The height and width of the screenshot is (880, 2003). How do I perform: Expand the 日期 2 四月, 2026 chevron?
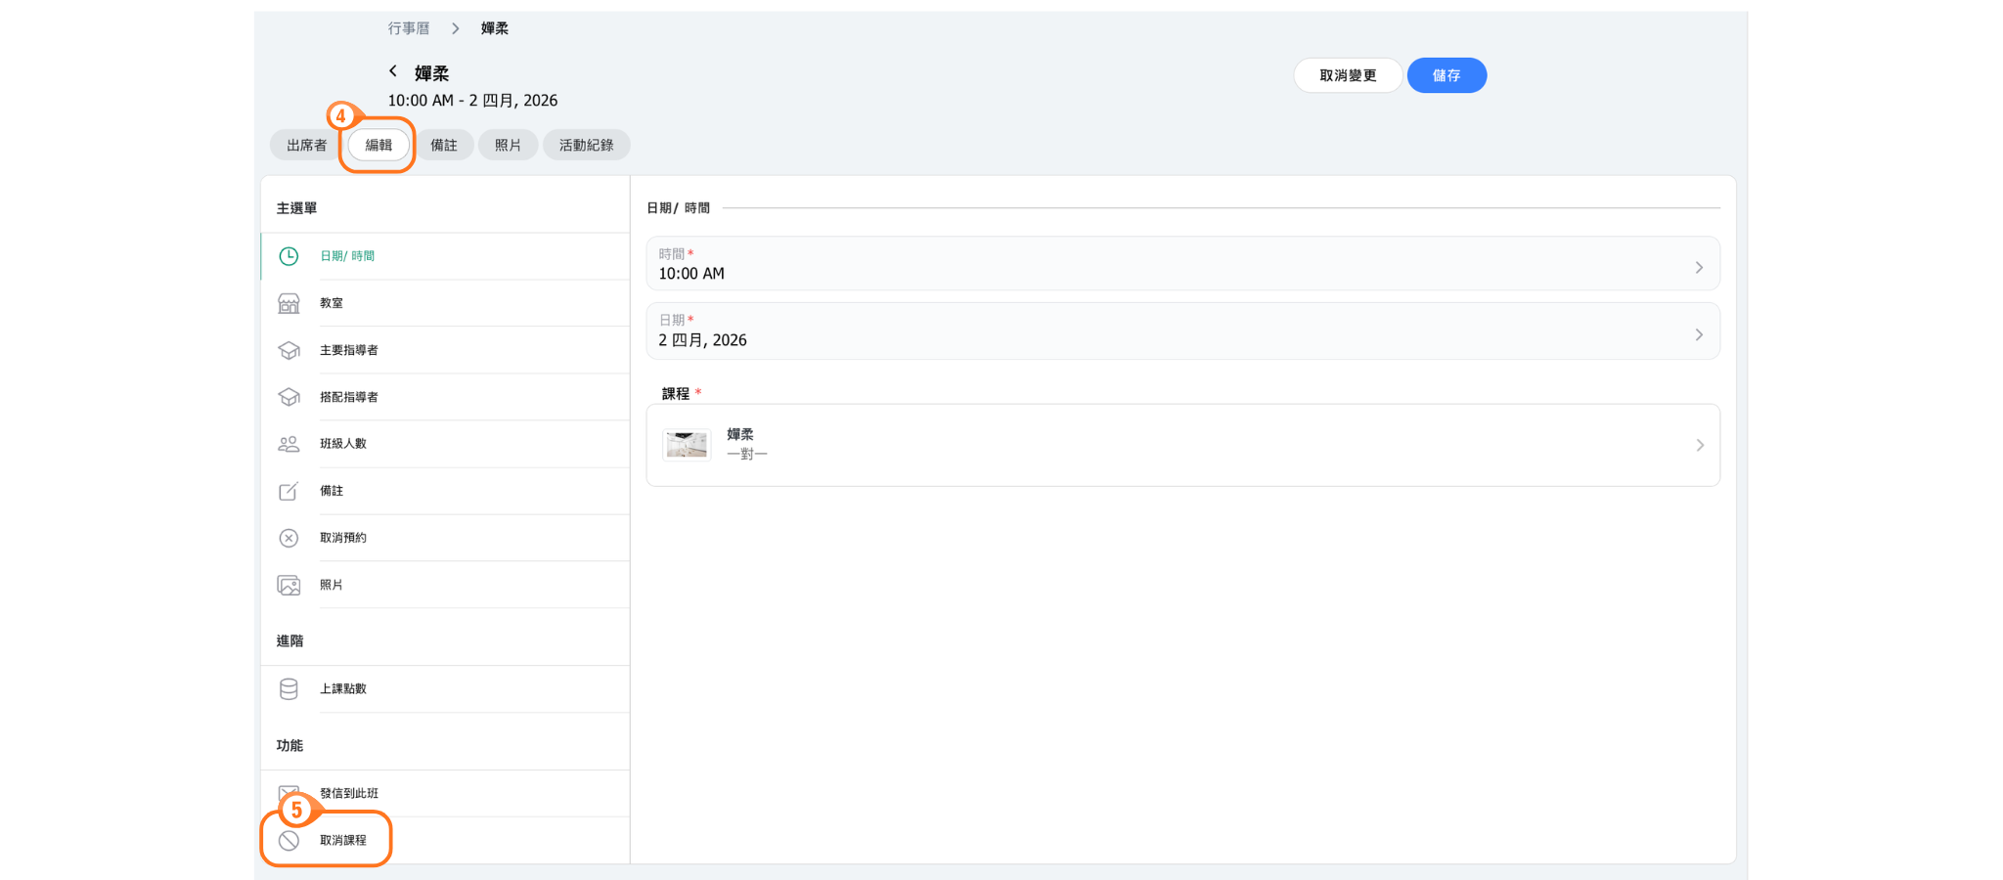(1699, 334)
